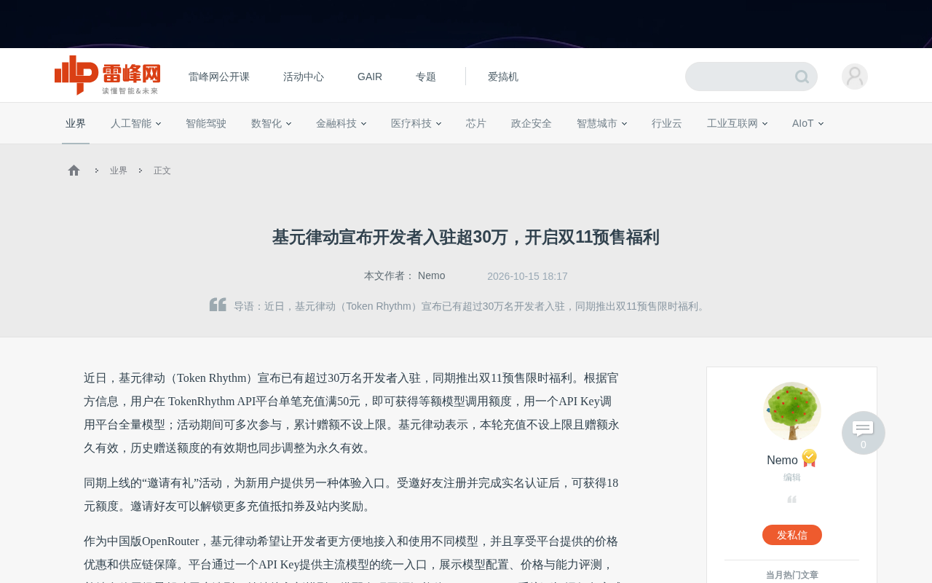
Task: Click Nemo's verified badge icon
Action: click(809, 458)
